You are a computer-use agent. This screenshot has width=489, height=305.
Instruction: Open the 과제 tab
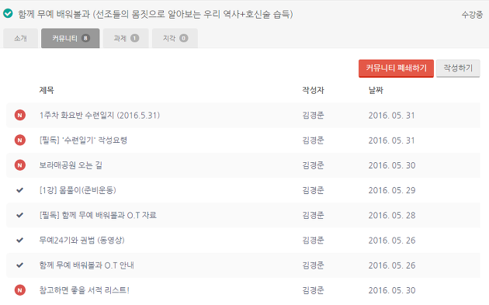click(x=126, y=38)
